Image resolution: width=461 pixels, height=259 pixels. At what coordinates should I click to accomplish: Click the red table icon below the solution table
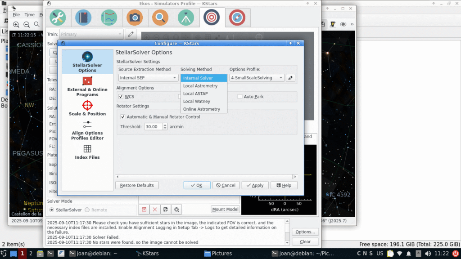click(x=144, y=210)
